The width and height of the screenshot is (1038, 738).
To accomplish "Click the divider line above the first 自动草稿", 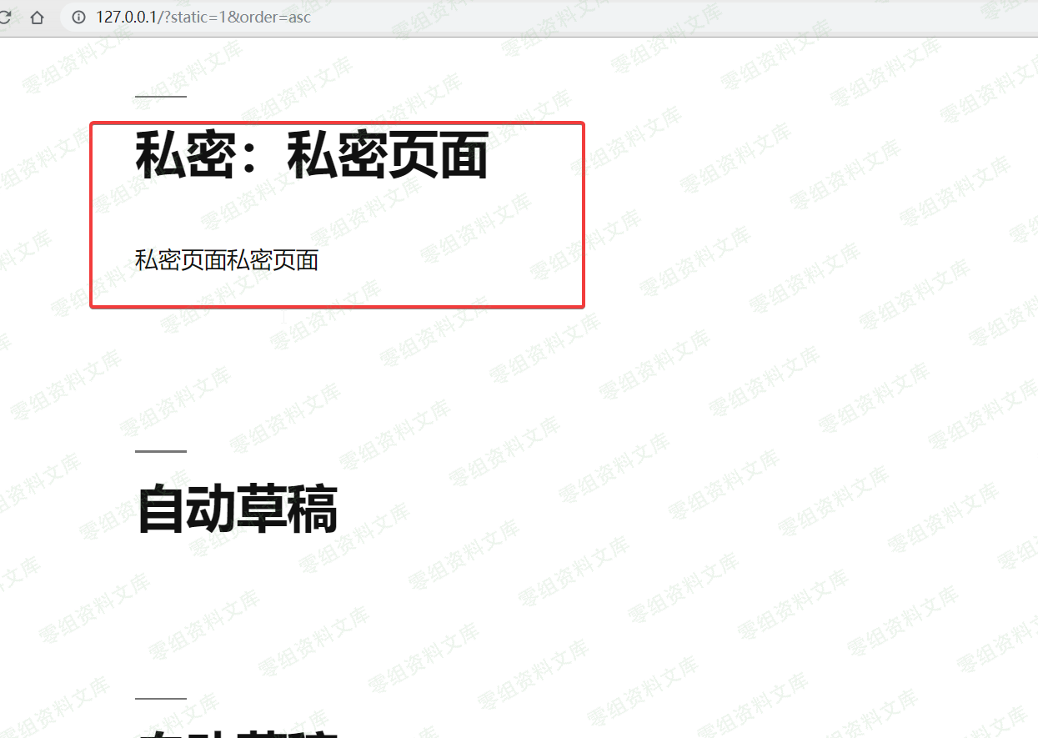I will pyautogui.click(x=160, y=451).
